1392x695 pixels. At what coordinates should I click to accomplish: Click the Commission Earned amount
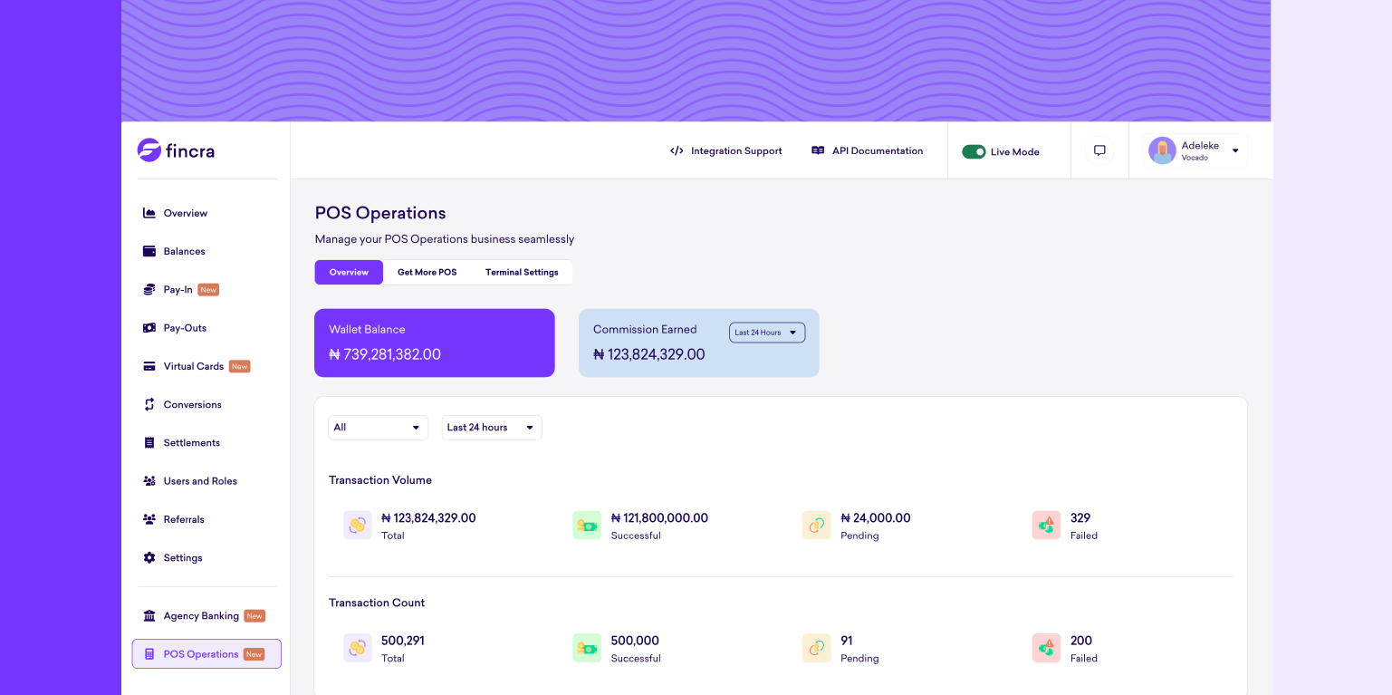tap(648, 354)
